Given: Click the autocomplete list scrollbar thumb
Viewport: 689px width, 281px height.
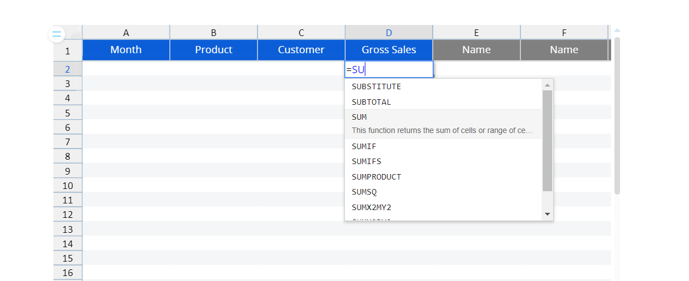Looking at the screenshot, I should (x=547, y=141).
